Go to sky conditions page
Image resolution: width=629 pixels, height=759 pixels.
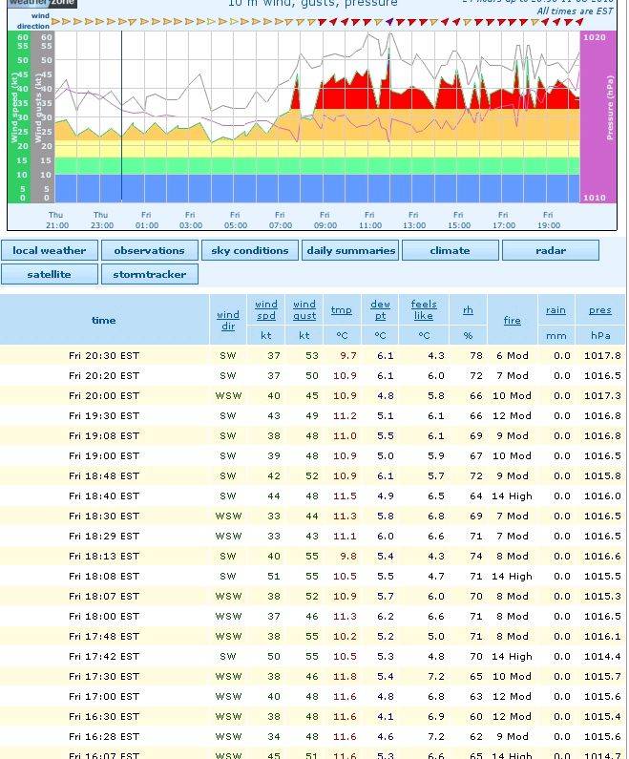point(249,250)
